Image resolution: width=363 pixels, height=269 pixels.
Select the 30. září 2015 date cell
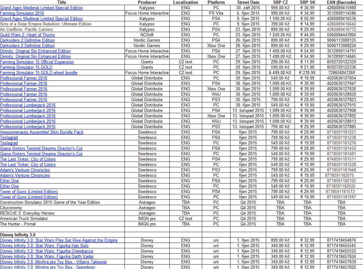(x=248, y=8)
